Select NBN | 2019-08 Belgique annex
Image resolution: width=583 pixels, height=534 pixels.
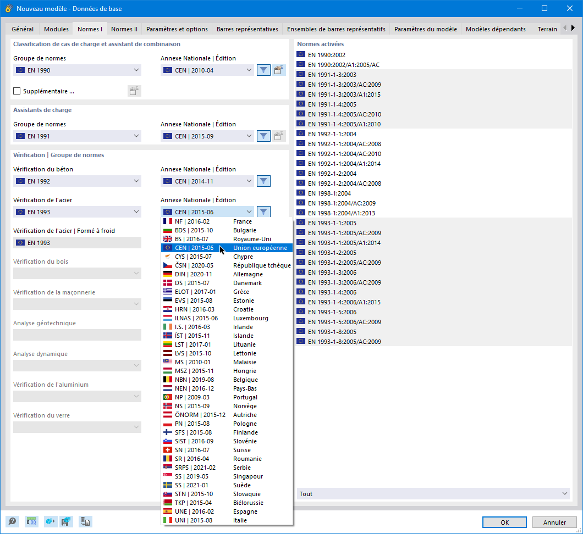point(227,380)
